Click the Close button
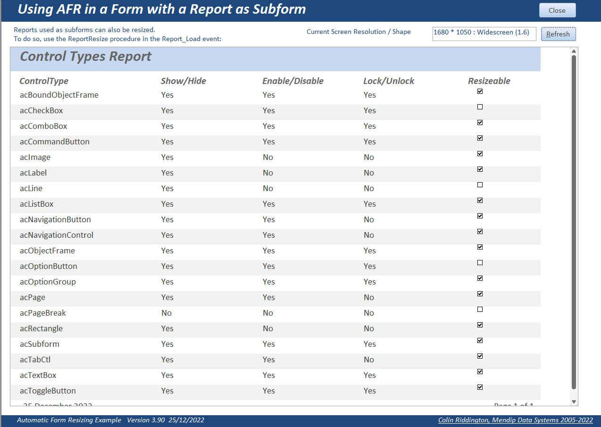The width and height of the screenshot is (601, 427). tap(557, 10)
